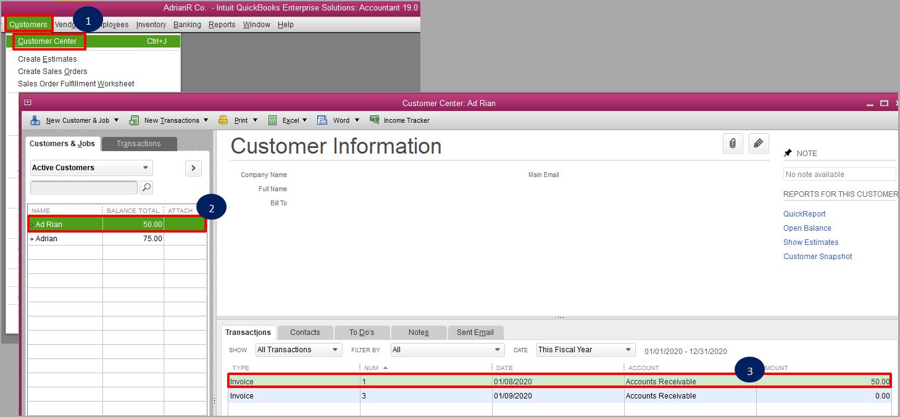Screen dimensions: 900x417
Task: Open the Window menu
Action: tap(257, 25)
